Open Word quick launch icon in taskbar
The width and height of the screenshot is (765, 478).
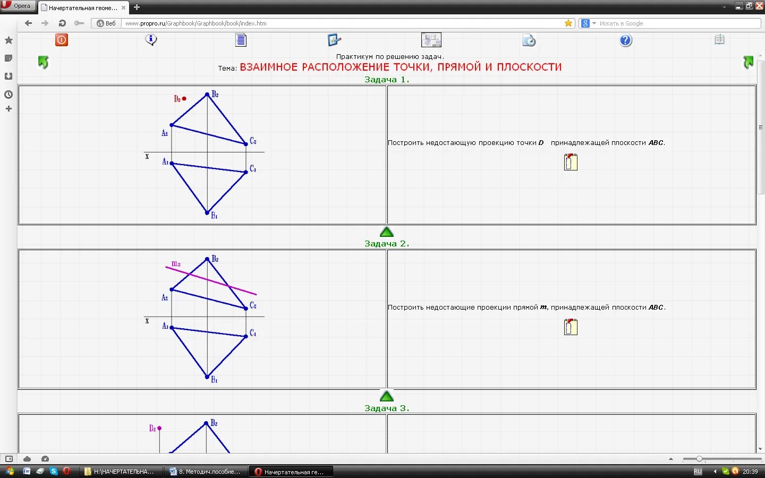coord(27,471)
